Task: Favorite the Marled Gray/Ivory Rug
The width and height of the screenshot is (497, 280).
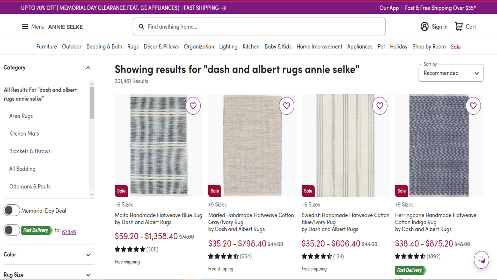Action: pyautogui.click(x=287, y=106)
